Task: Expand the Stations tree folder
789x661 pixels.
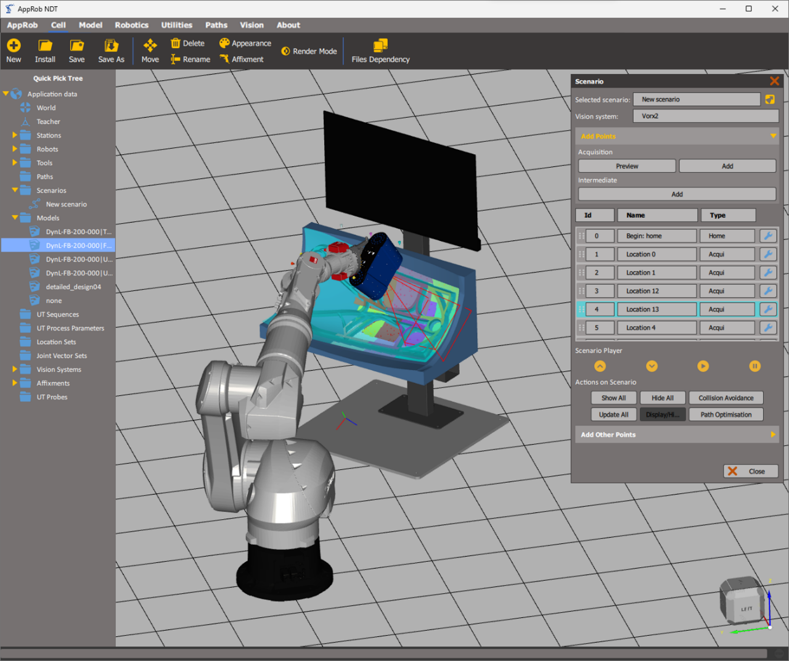Action: click(x=15, y=135)
